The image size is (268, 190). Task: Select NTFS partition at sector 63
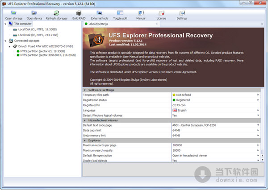tap(41, 51)
